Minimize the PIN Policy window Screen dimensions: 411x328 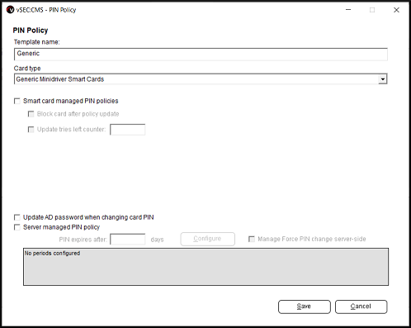[x=348, y=10]
